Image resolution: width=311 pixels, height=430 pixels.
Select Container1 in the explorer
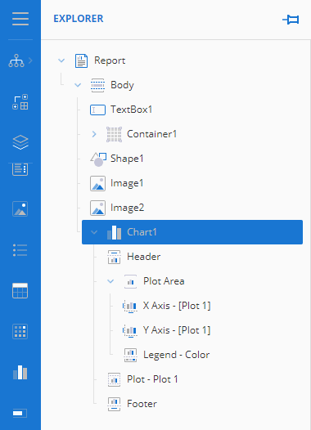tap(151, 134)
